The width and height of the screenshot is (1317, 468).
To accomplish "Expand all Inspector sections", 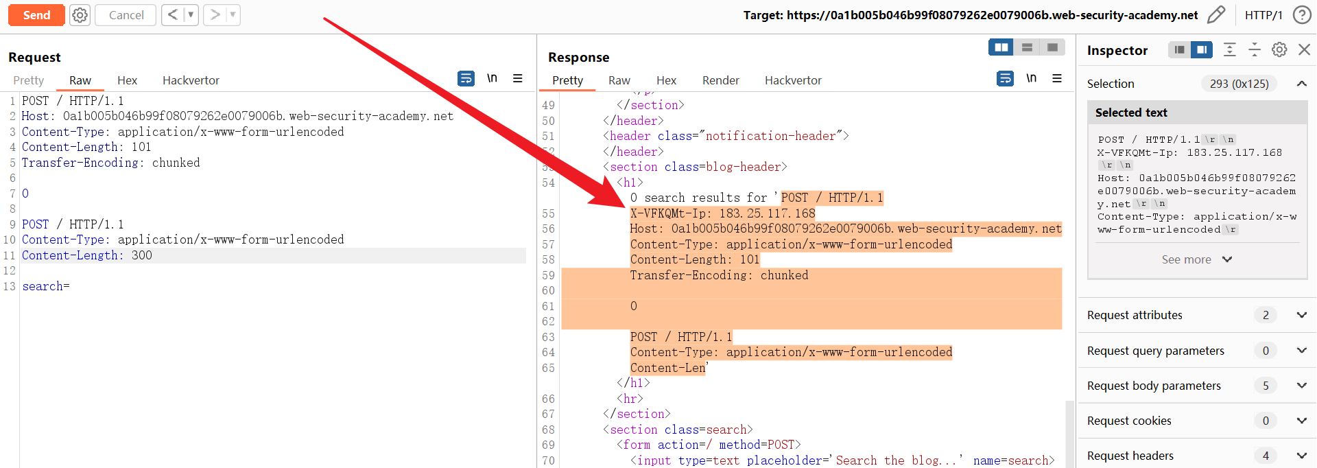I will 1230,49.
